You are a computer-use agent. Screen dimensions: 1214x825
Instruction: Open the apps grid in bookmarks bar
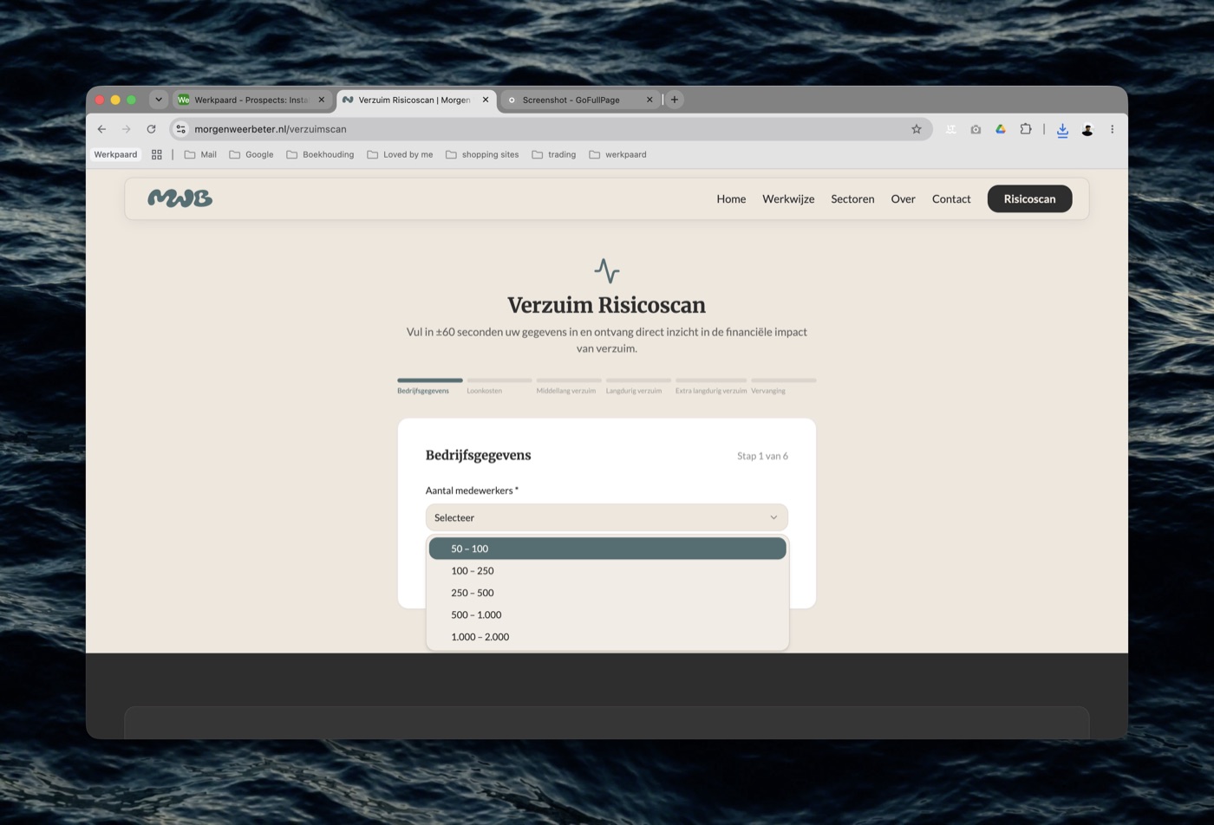(157, 154)
